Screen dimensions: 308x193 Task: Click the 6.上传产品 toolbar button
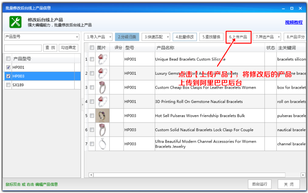[238, 37]
